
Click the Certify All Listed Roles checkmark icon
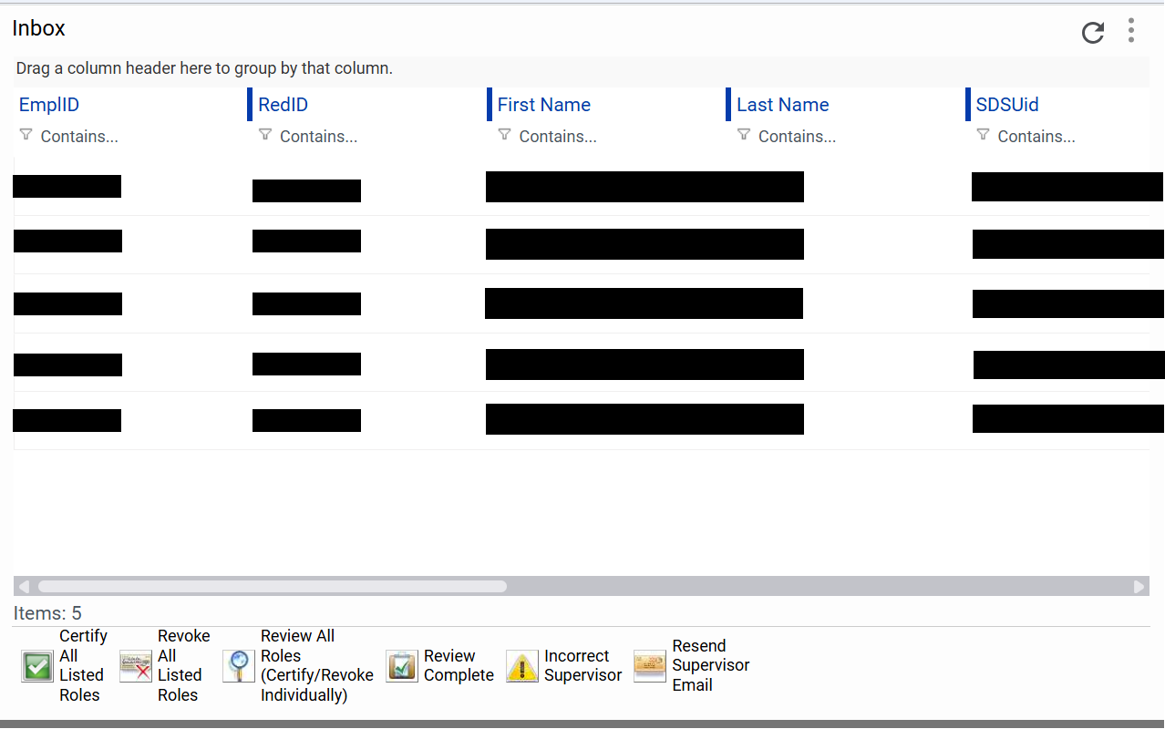pos(37,666)
